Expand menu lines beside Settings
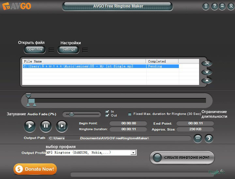Viewport: 235px width, 179px height. tap(85, 50)
